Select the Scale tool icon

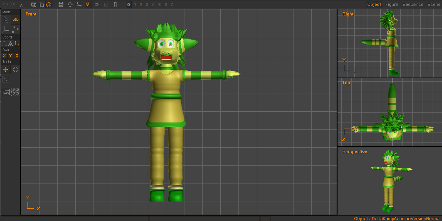tap(6, 79)
